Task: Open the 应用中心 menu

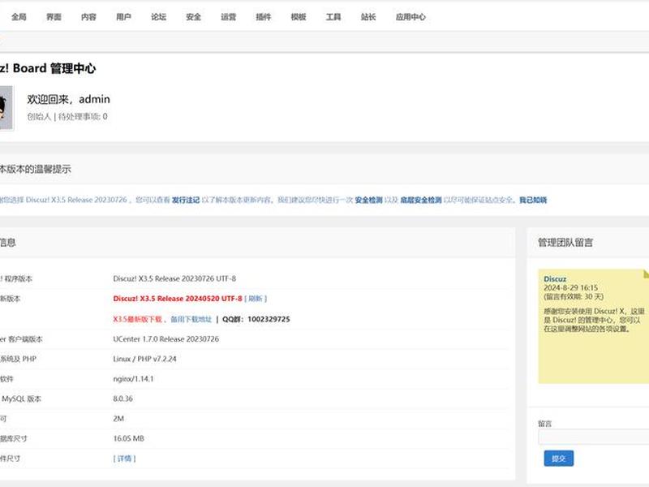Action: point(410,17)
